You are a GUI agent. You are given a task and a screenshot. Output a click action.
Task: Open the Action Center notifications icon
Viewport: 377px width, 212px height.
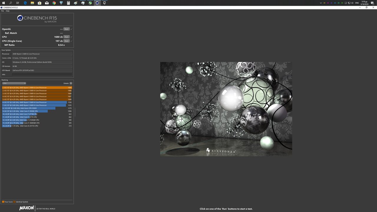(372, 3)
